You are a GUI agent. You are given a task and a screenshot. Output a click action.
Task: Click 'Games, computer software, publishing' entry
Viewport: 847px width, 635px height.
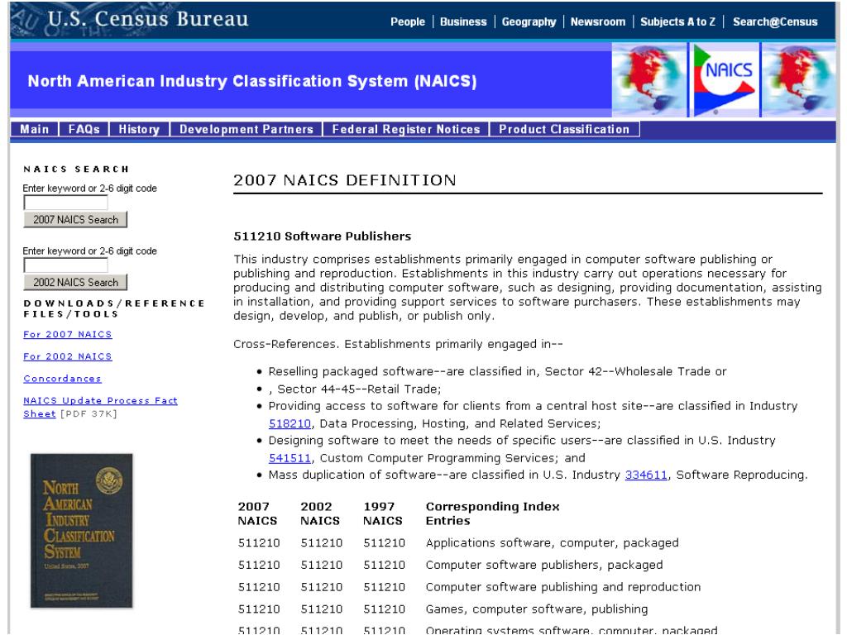click(536, 609)
